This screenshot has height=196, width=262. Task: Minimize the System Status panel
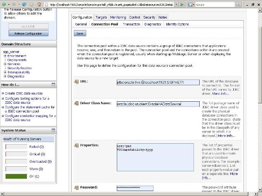(x=53, y=130)
